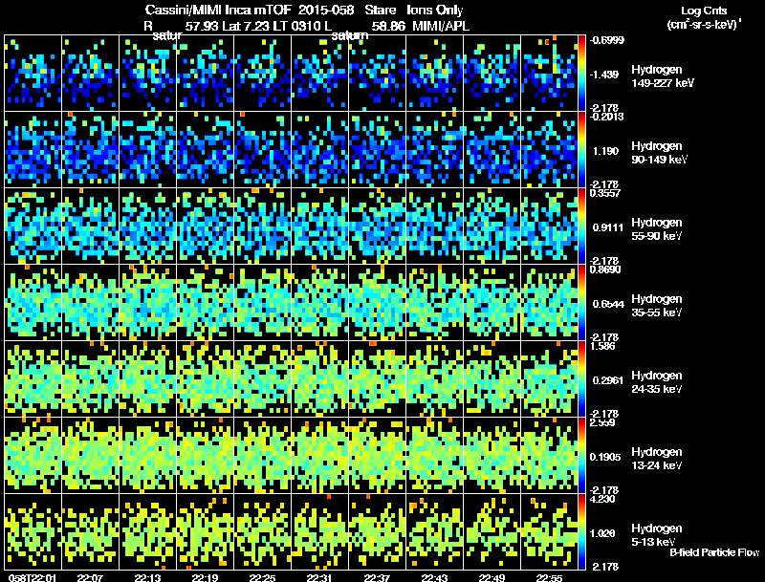Select the 55-90 keV panel at 22:49
This screenshot has width=765, height=582.
pyautogui.click(x=492, y=226)
